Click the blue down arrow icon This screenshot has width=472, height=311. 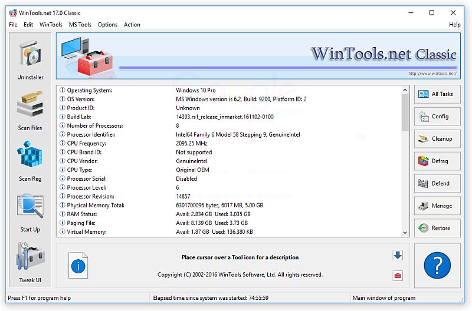[x=398, y=255]
